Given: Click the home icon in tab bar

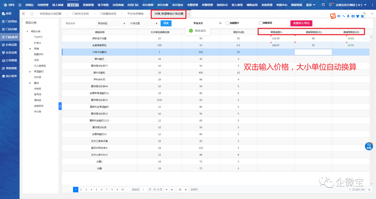Looking at the screenshot, I should [32, 14].
